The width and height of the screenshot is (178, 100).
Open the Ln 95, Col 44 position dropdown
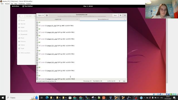pos(114,81)
